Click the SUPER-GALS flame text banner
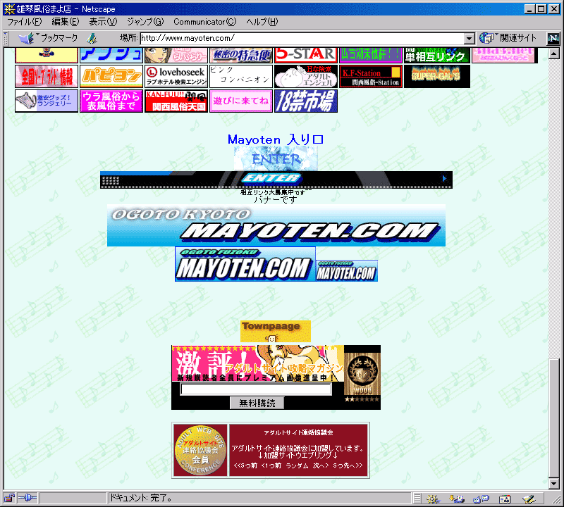 click(x=436, y=76)
